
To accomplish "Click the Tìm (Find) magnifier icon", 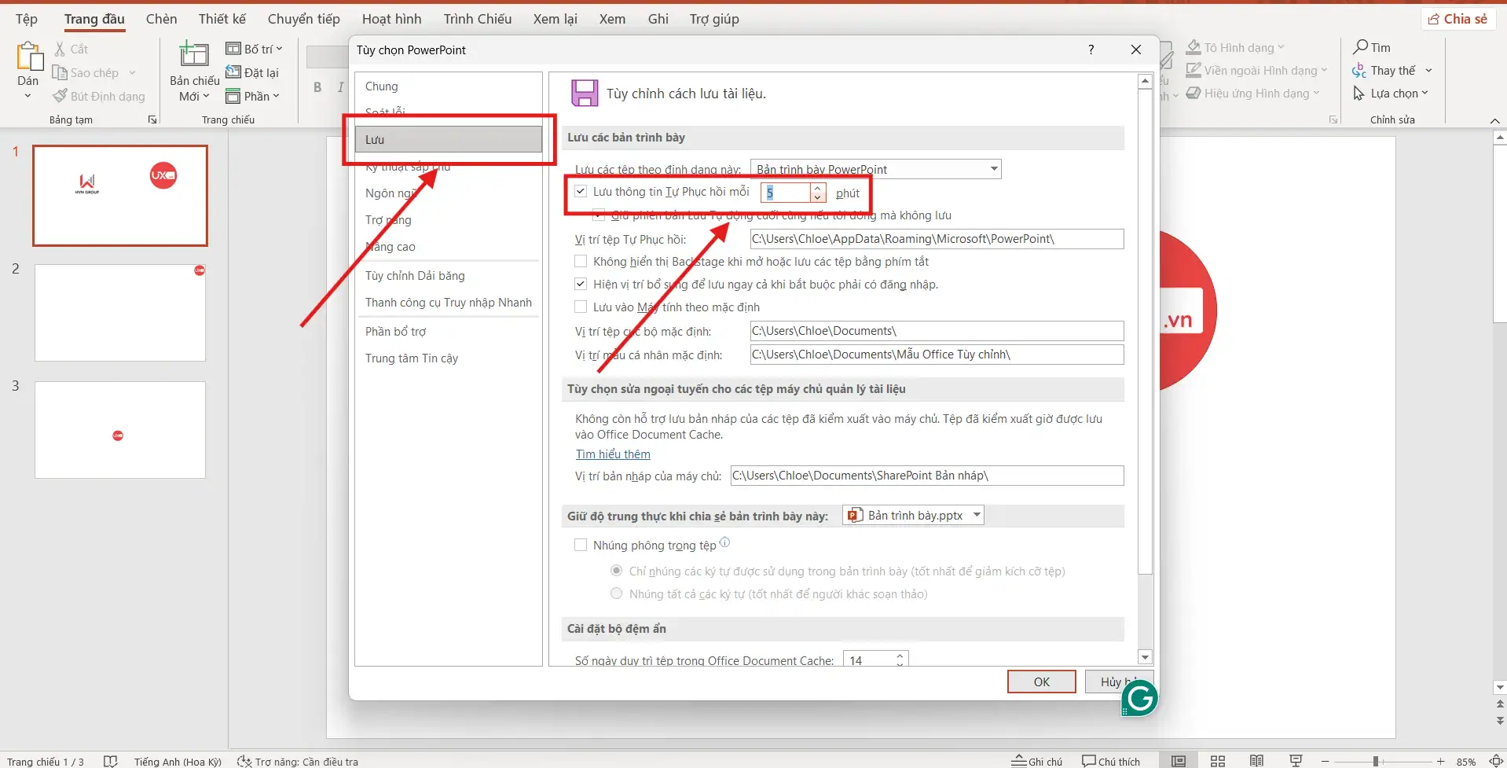I will (1360, 47).
